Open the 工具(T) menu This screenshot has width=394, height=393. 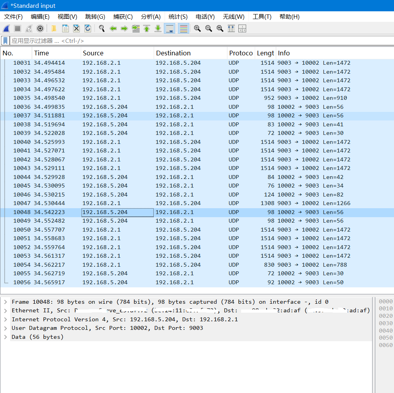point(262,17)
